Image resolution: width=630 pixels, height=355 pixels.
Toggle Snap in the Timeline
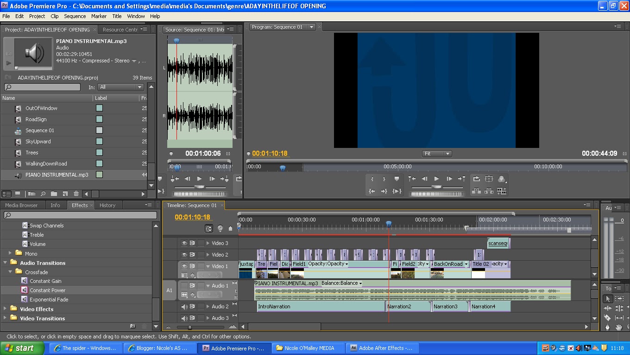(209, 228)
